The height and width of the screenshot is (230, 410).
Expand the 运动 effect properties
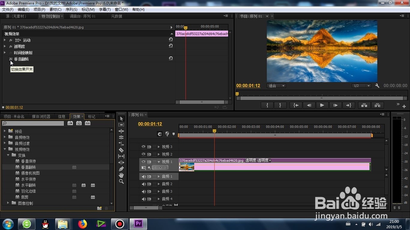tap(5, 40)
